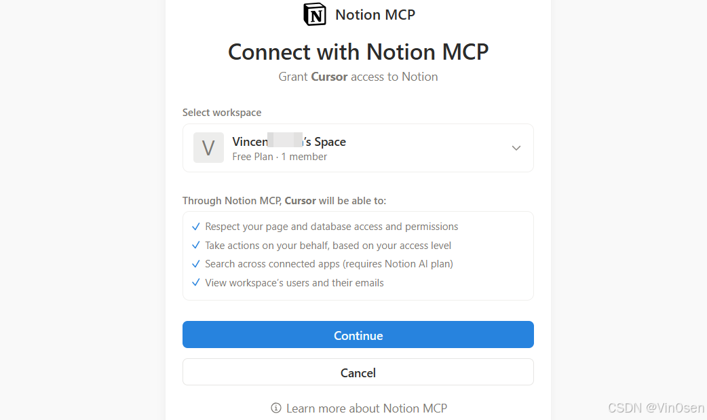Click checkmark beside Respect your page permissions
This screenshot has width=707, height=420.
pos(195,227)
